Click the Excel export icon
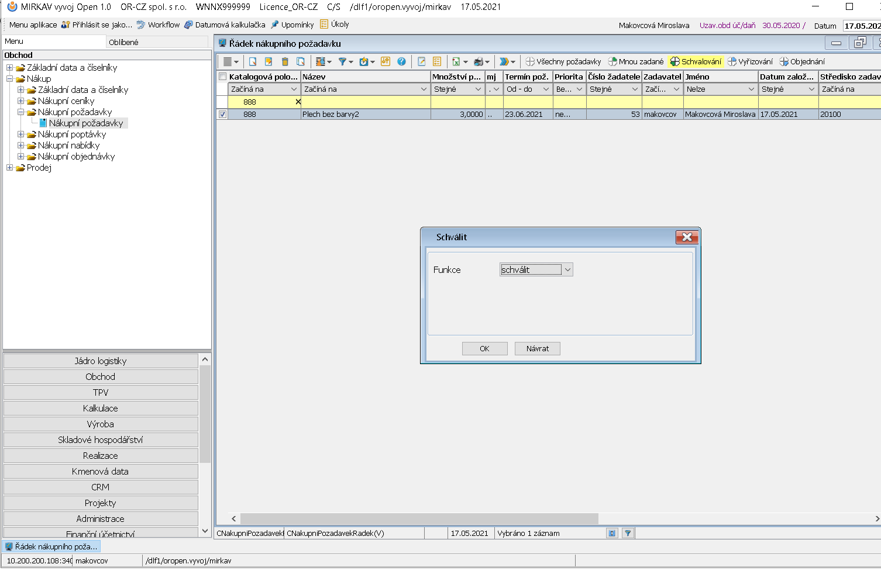The height and width of the screenshot is (571, 881). coord(456,61)
